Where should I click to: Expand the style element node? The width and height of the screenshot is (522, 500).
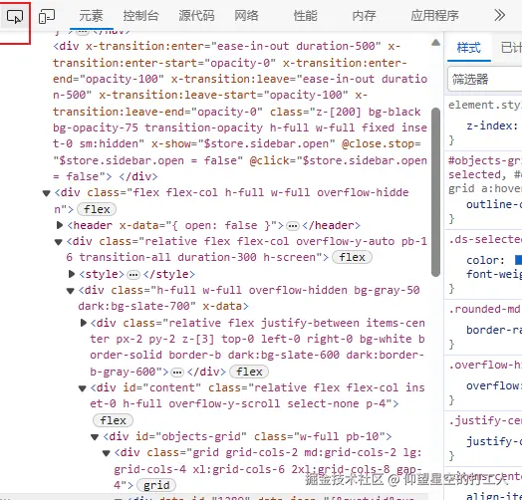72,274
